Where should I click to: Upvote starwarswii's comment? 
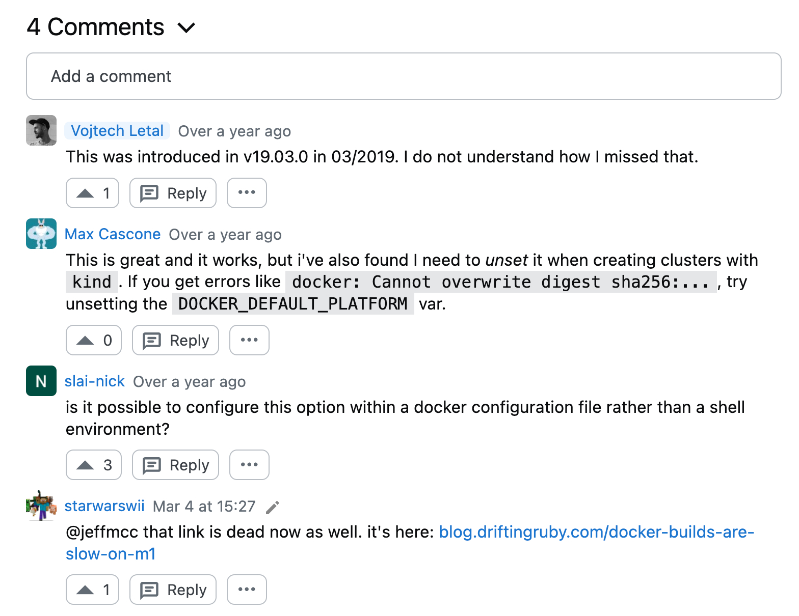coord(92,590)
